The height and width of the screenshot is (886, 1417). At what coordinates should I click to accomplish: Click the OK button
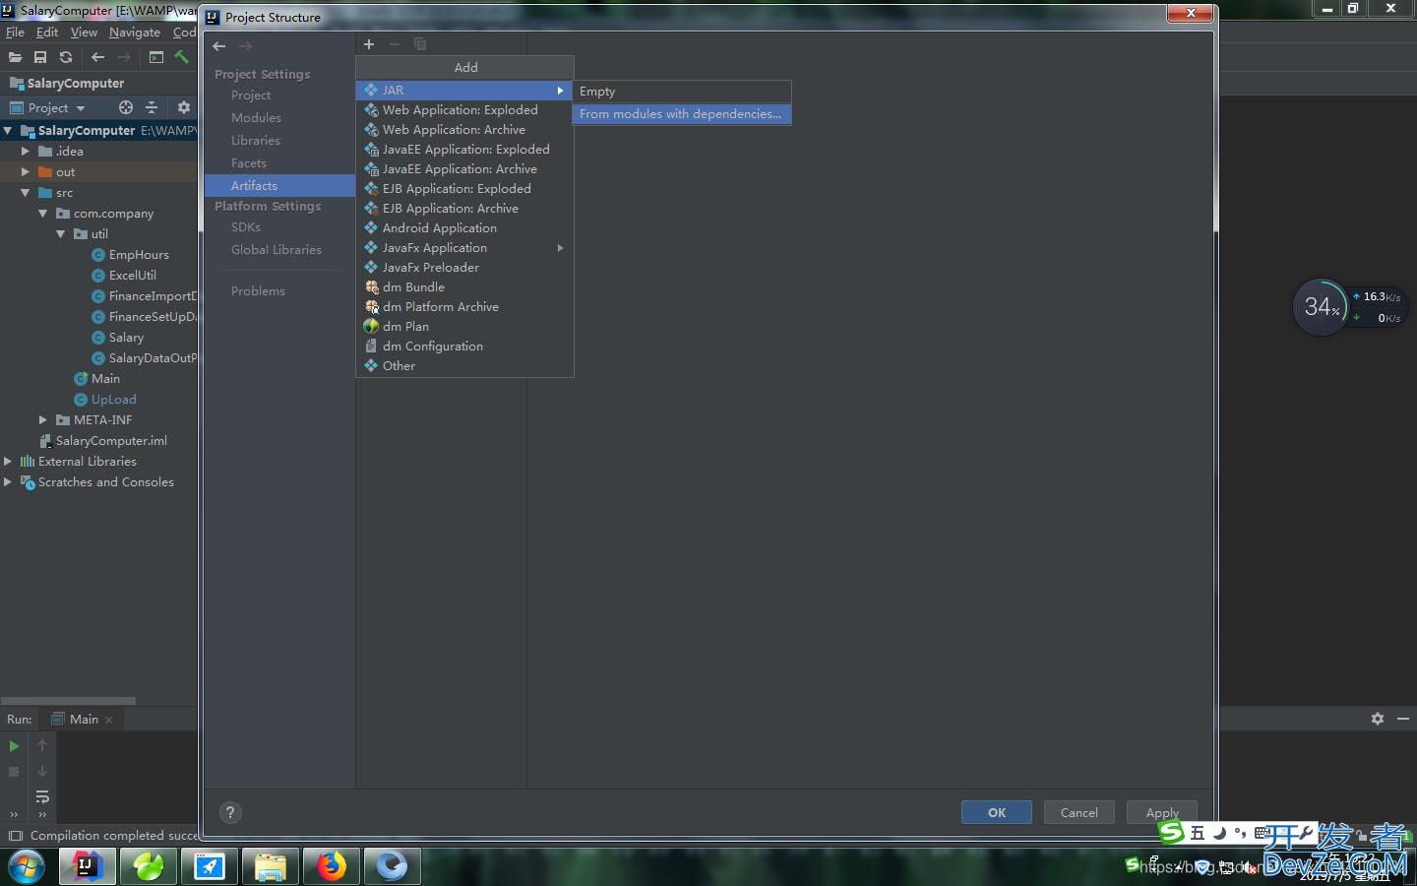click(x=997, y=812)
